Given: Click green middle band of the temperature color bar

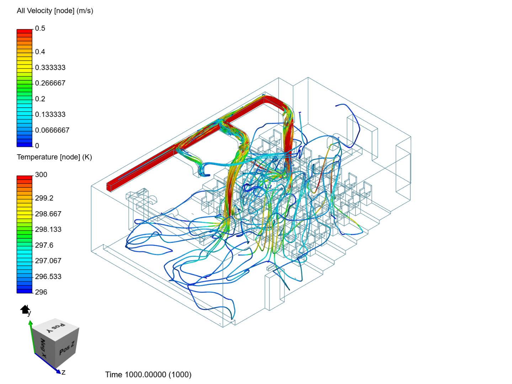Looking at the screenshot, I should click(25, 234).
